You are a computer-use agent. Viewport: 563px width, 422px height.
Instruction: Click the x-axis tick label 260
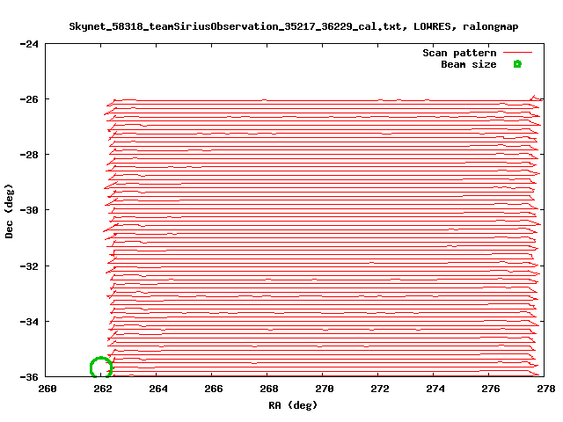click(48, 389)
